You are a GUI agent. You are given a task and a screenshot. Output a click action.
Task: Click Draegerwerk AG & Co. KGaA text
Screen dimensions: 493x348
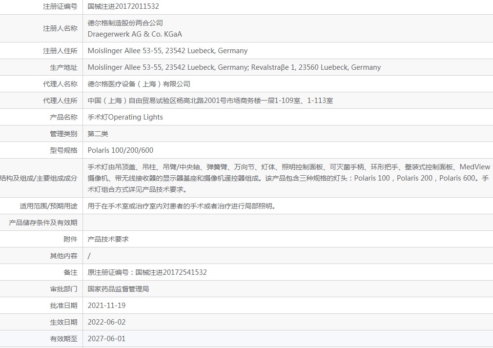click(135, 34)
